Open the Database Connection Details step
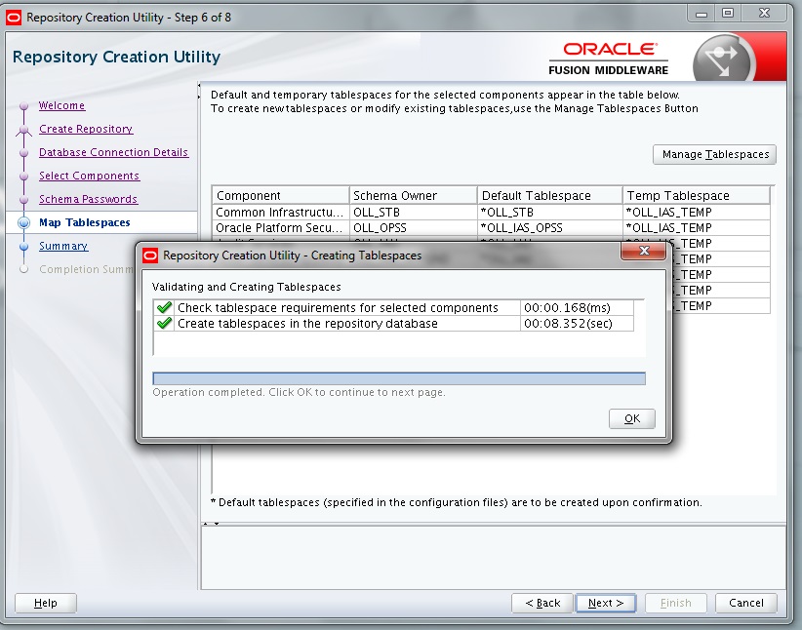Image resolution: width=802 pixels, height=630 pixels. point(113,152)
